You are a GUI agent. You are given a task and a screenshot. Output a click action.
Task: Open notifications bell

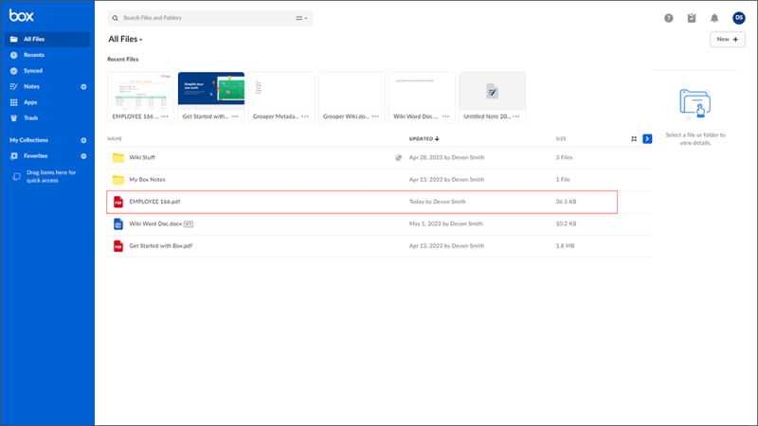[x=714, y=18]
